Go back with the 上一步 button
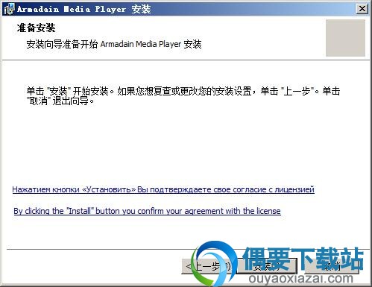 [208, 267]
